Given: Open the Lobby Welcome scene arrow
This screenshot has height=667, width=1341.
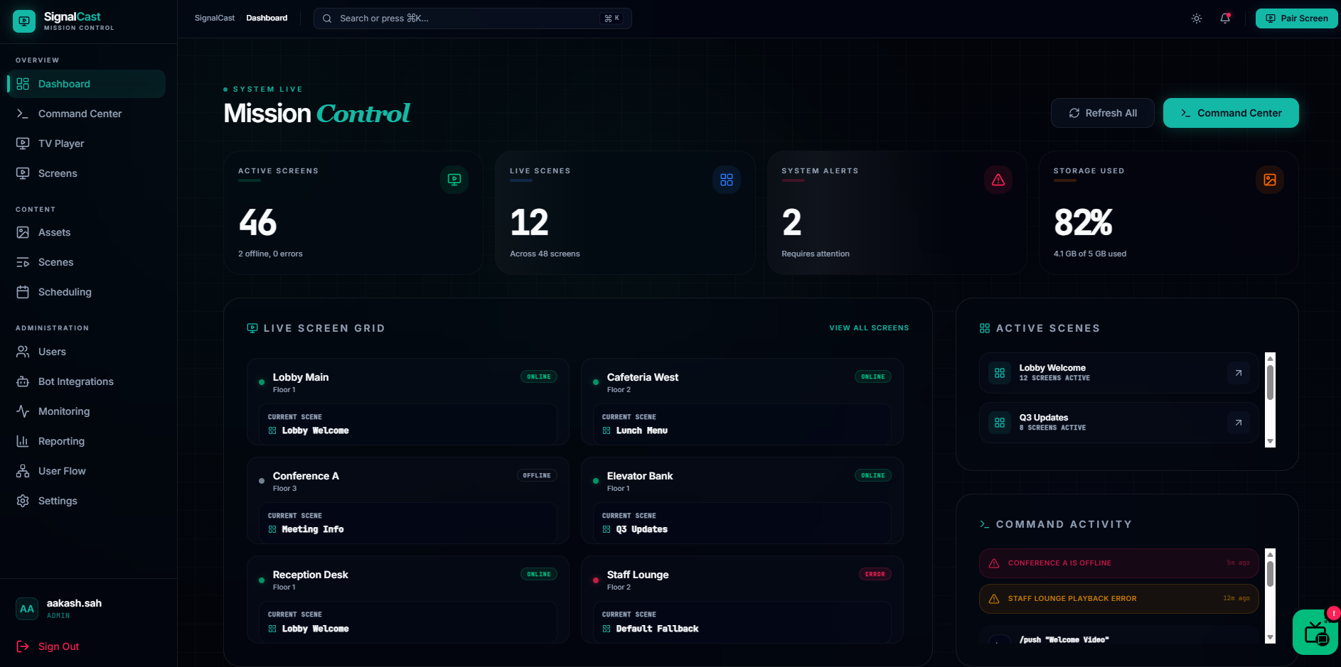Looking at the screenshot, I should click(x=1239, y=373).
